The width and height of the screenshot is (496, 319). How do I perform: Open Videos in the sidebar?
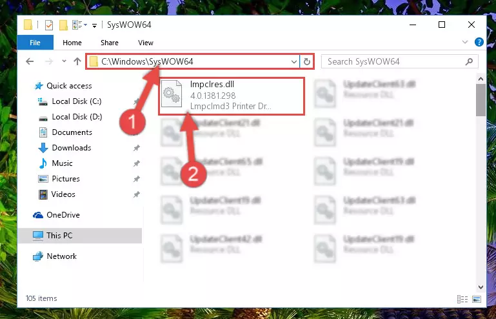point(63,194)
